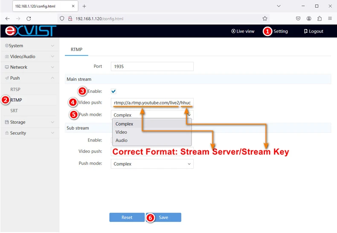This screenshot has width=337, height=233.
Task: Click the browser back arrow
Action: pos(8,19)
